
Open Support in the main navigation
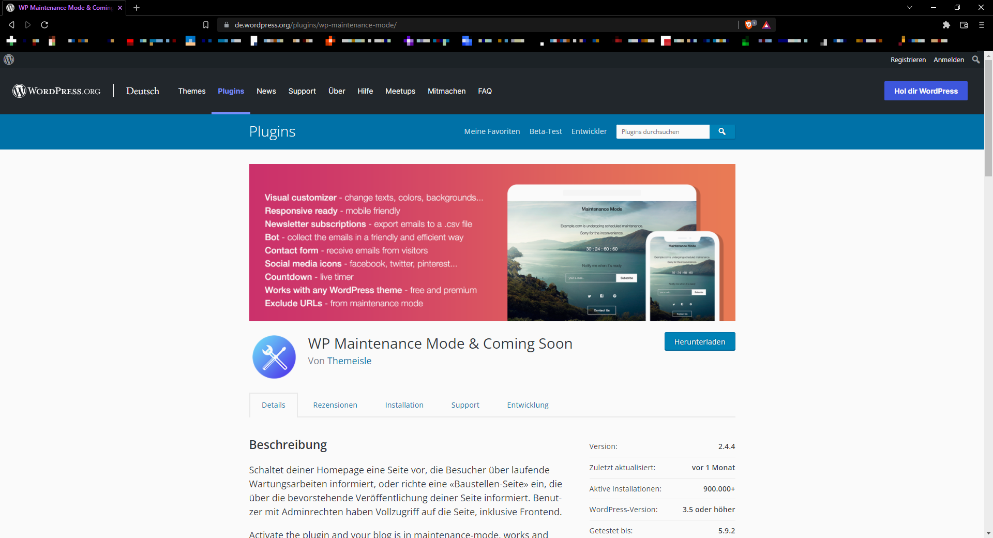302,91
